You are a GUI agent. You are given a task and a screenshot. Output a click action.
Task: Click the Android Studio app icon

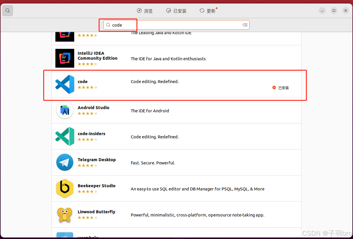point(65,110)
